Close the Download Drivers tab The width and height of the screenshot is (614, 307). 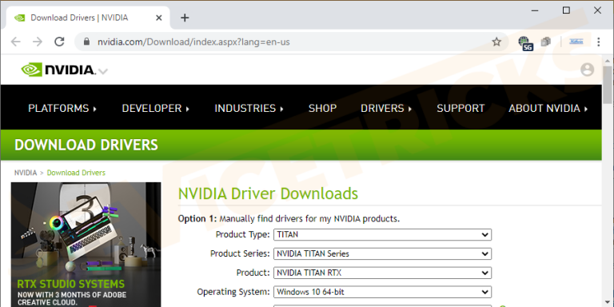click(158, 18)
